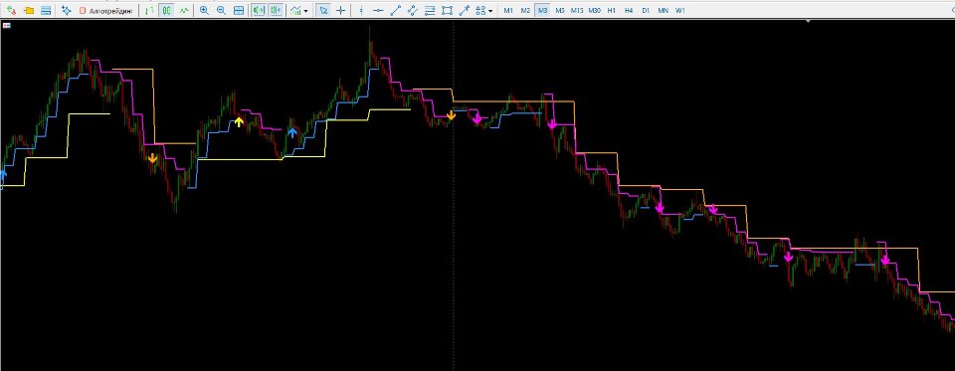Open Market Watch with green-red arrows icon

pos(11,10)
